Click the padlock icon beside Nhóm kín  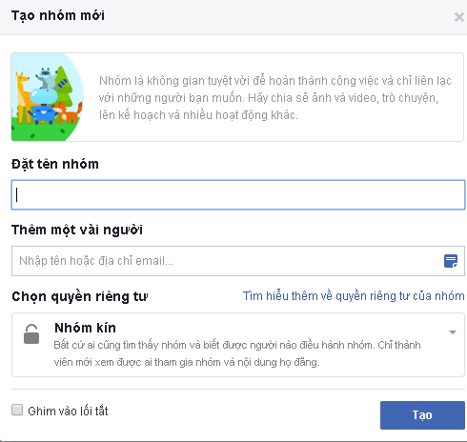[x=31, y=334]
